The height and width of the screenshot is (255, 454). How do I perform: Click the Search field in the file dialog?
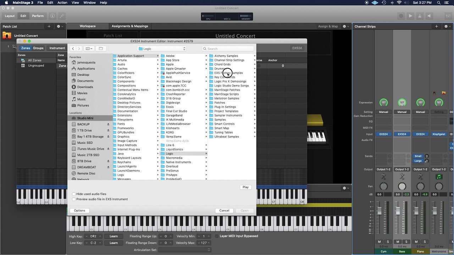(x=228, y=49)
